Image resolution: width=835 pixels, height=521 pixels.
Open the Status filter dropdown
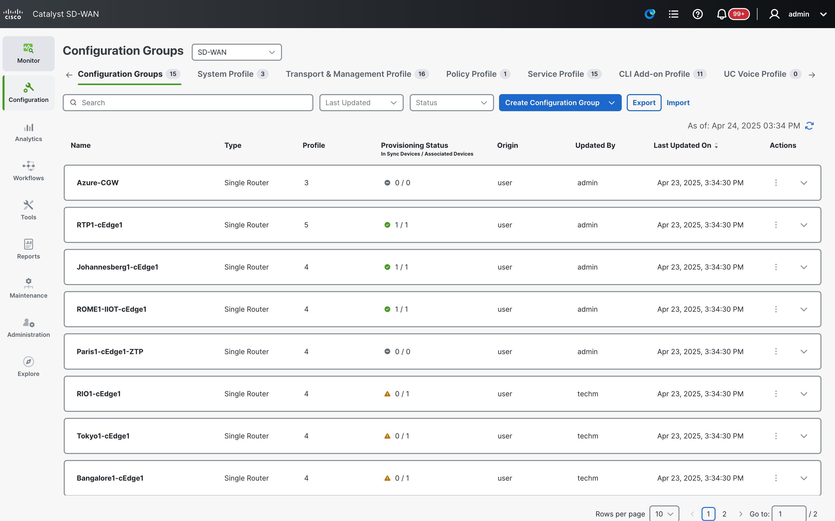click(x=452, y=103)
